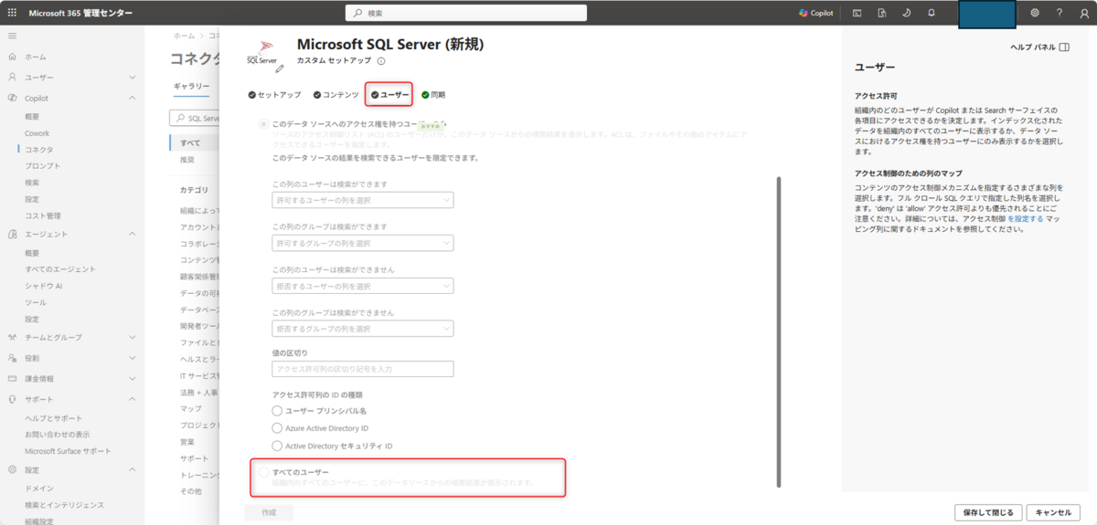Expand the ユーザー sidebar section chevron
Screen dimensions: 1097x525
pos(133,78)
